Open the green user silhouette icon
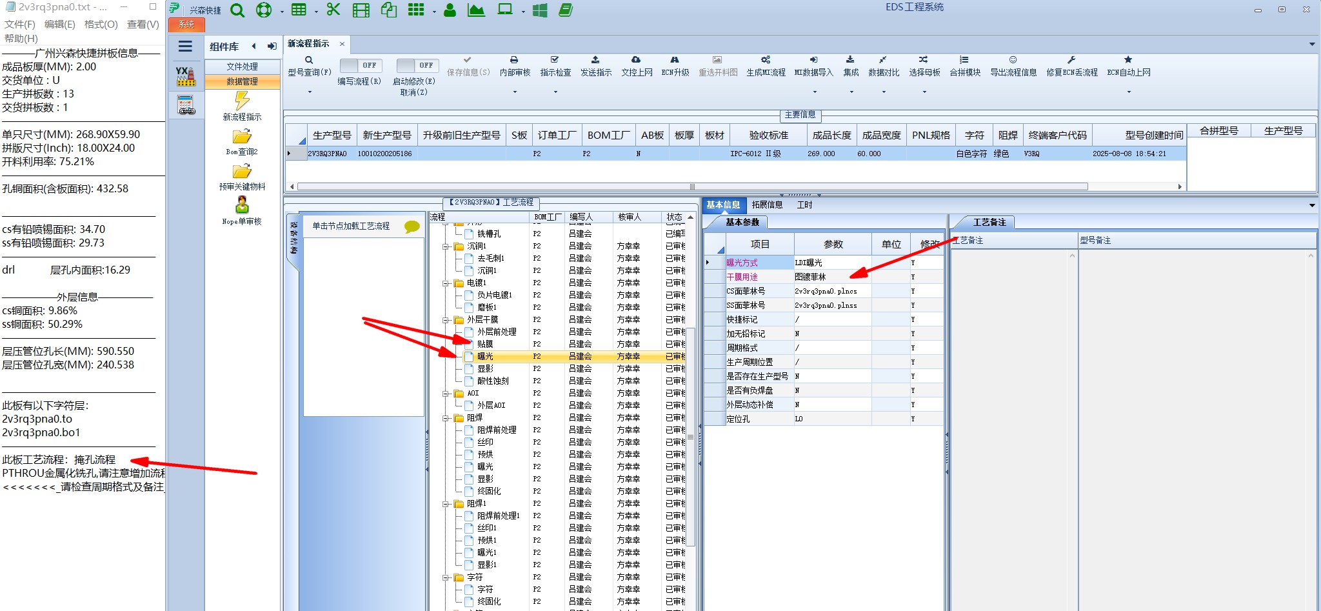Viewport: 1321px width, 611px height. click(x=450, y=10)
